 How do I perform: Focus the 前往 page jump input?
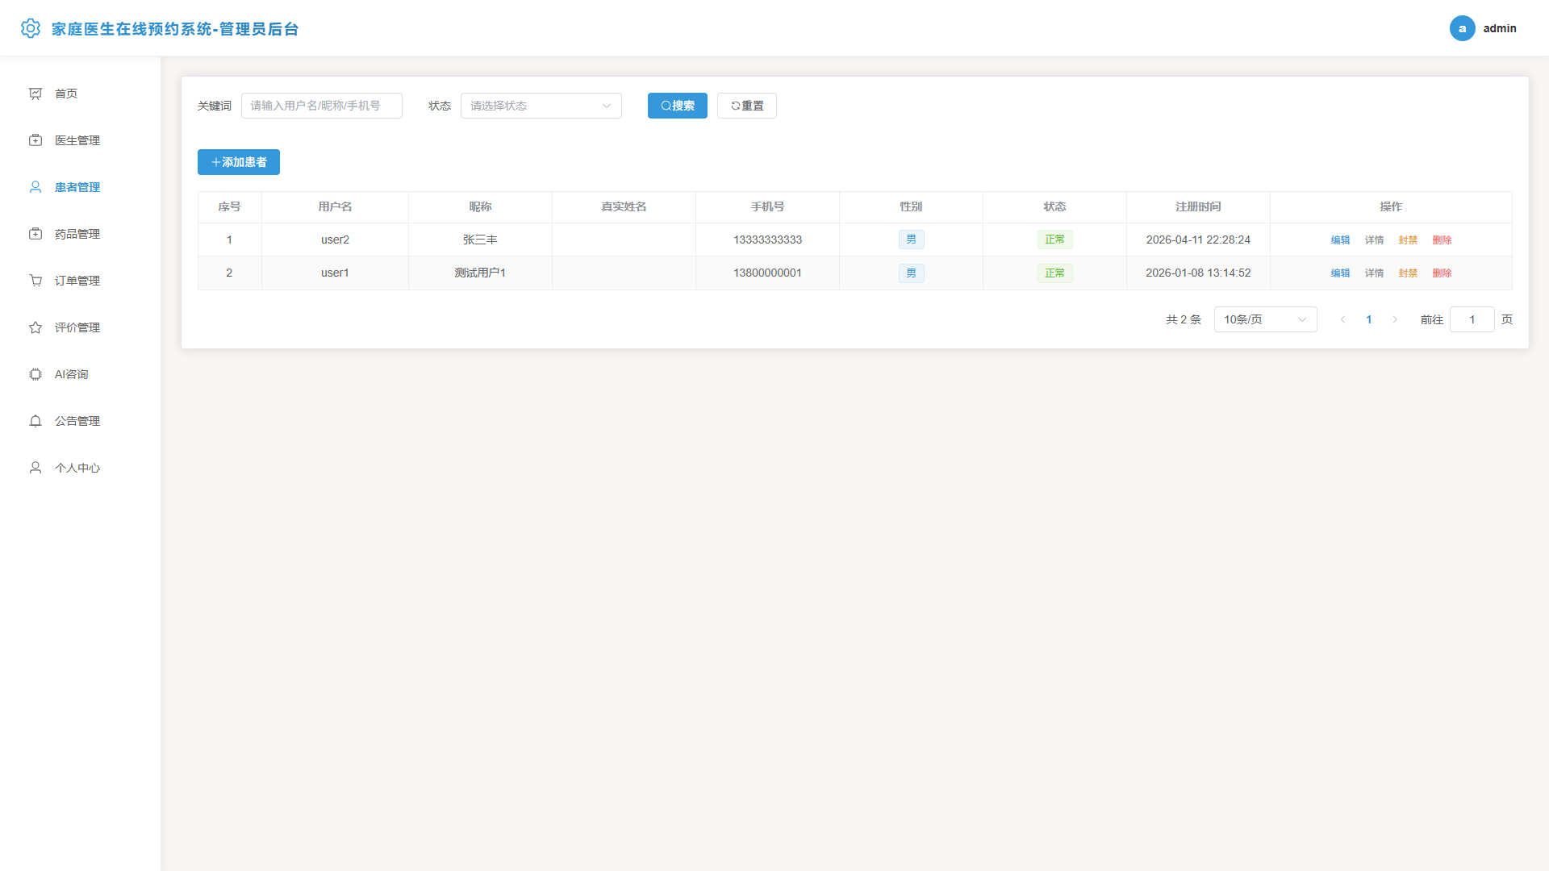1472,319
